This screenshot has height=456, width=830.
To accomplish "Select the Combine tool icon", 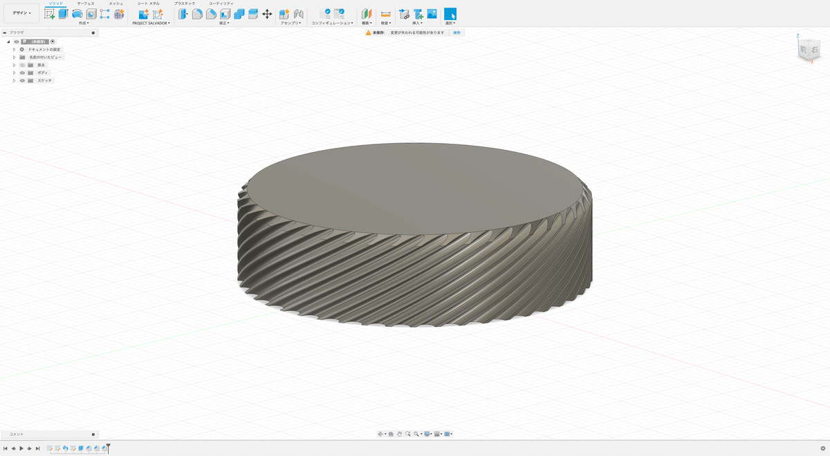I will [239, 14].
